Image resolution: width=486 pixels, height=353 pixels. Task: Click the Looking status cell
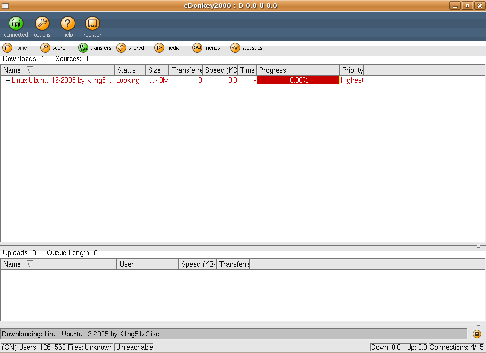[128, 80]
